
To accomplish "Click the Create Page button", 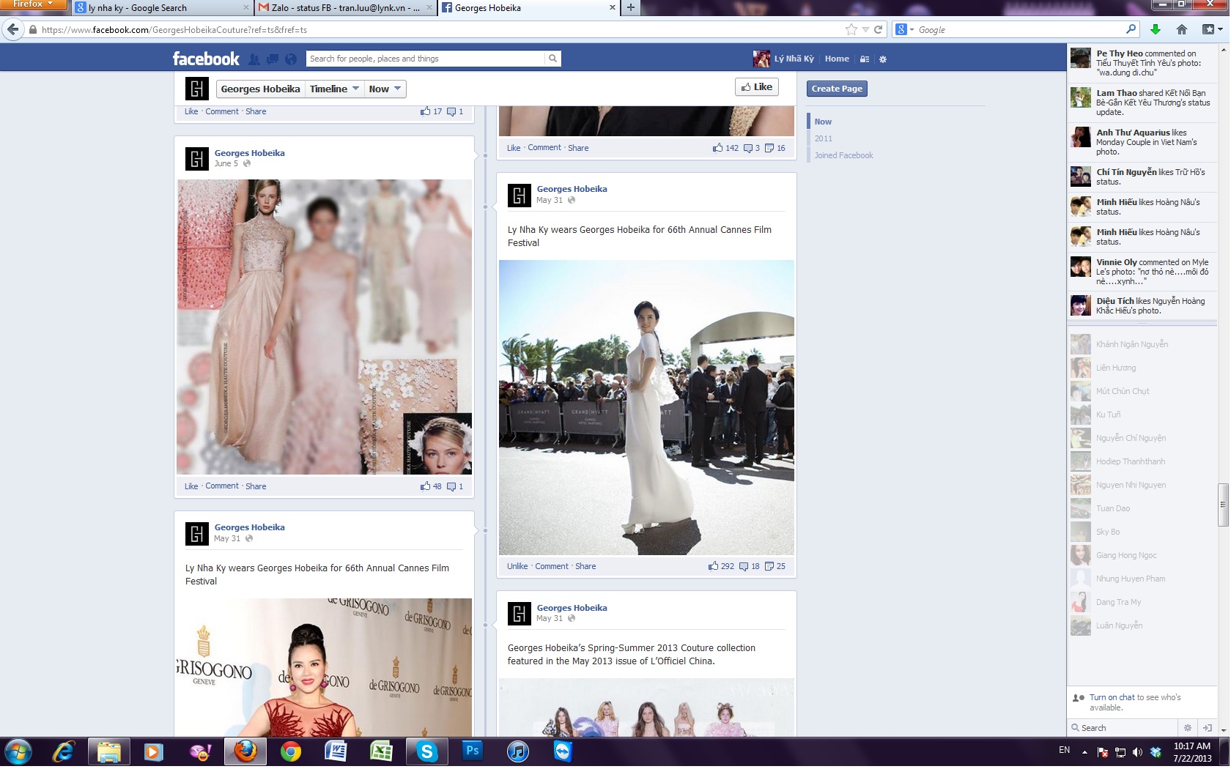I will pos(837,89).
